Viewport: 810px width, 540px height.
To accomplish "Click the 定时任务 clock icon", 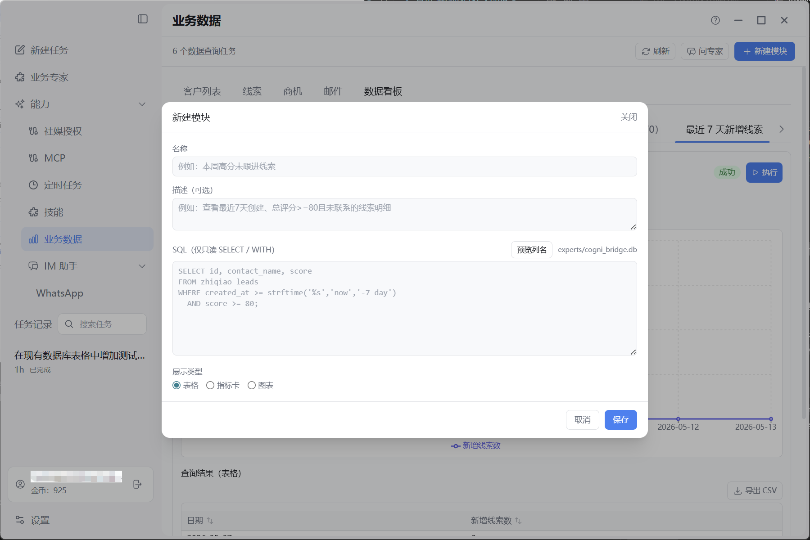I will pyautogui.click(x=33, y=185).
